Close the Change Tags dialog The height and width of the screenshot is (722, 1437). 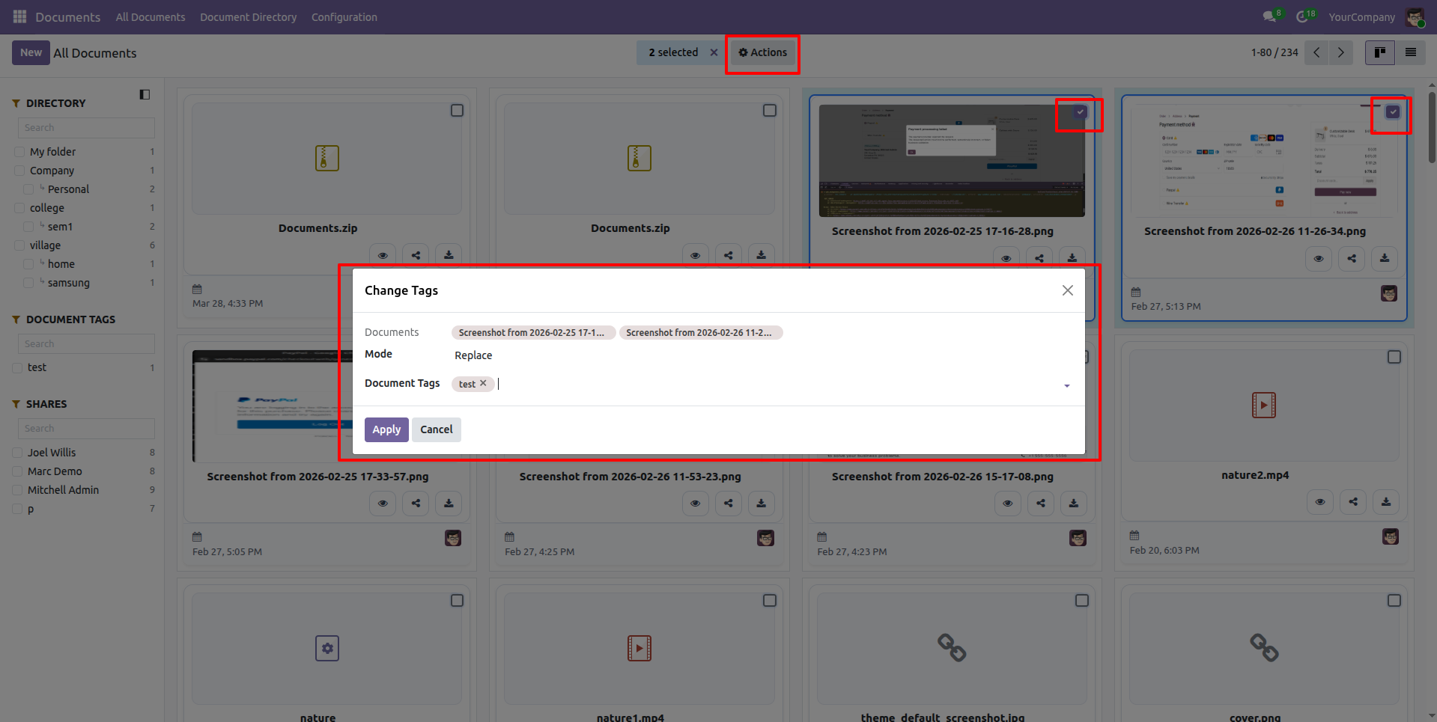[1068, 290]
